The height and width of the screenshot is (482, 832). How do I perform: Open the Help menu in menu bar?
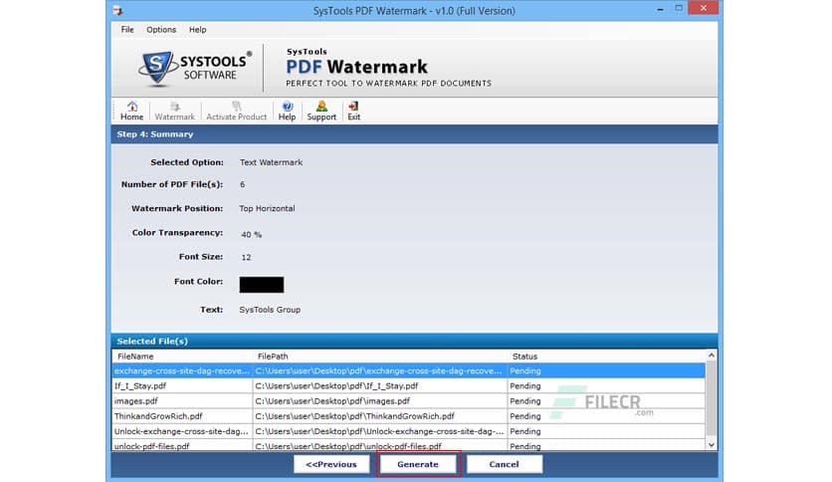coord(197,30)
